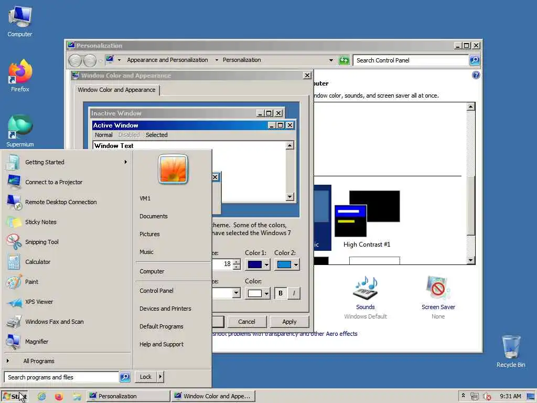Click the Color 1 dark blue swatch
This screenshot has width=537, height=403.
(x=254, y=264)
